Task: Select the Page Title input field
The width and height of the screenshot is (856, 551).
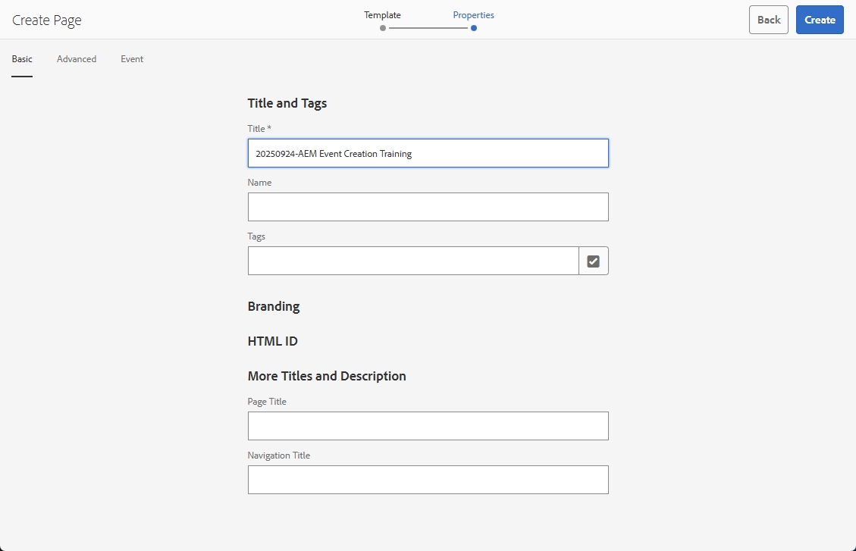Action: (428, 426)
